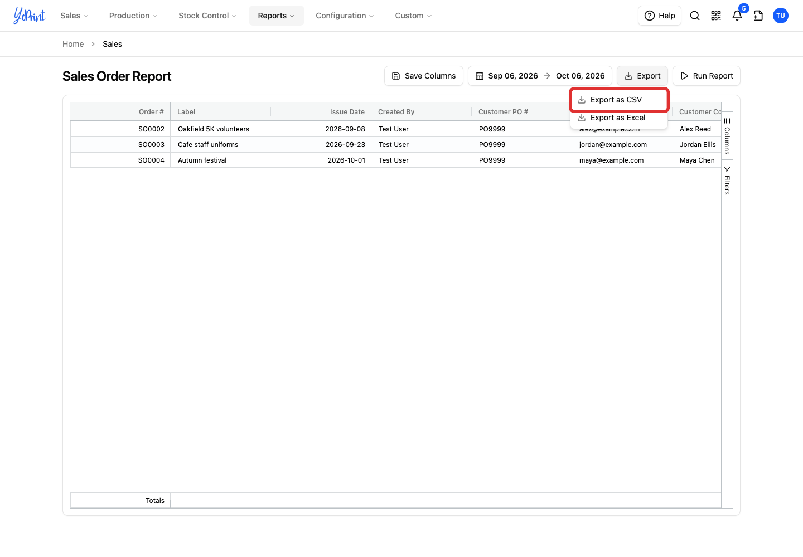This screenshot has height=557, width=803.
Task: Open the Reports dropdown menu
Action: pos(277,16)
